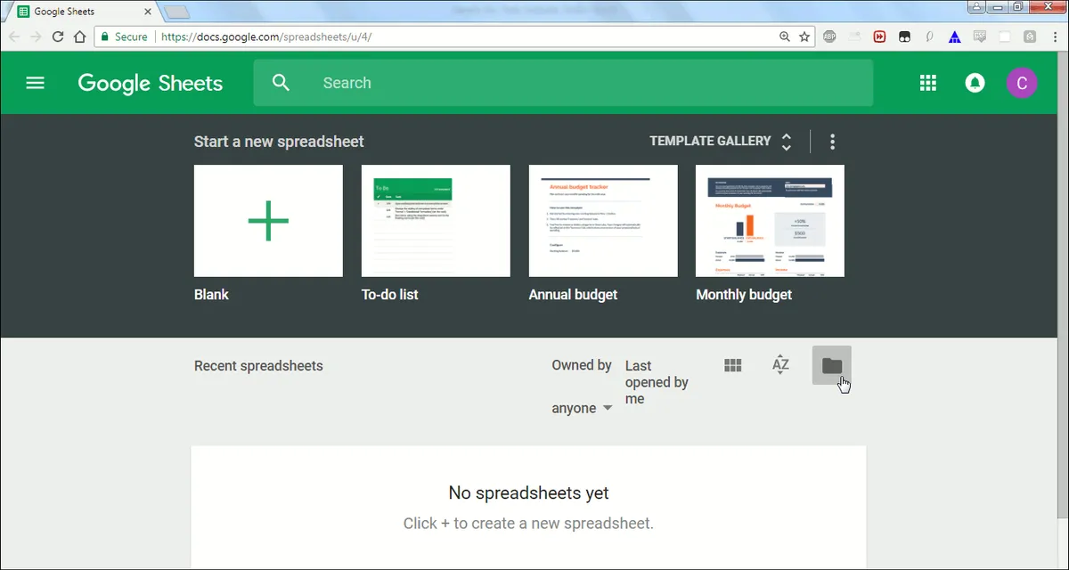Click the "Blank" label
Screen dimensions: 1069x570
pos(211,295)
